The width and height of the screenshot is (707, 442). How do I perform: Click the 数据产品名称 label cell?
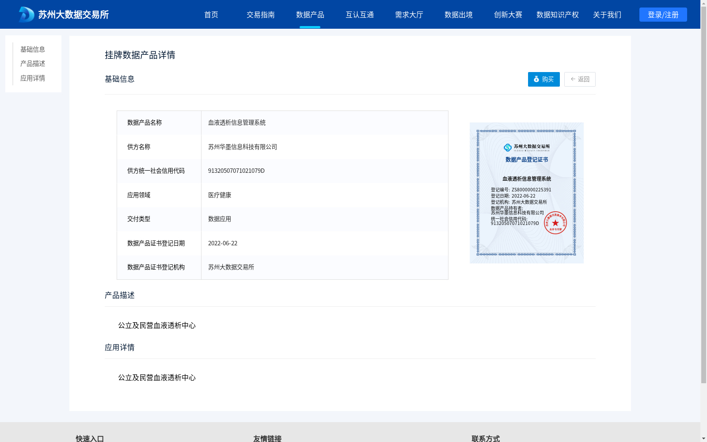point(159,123)
